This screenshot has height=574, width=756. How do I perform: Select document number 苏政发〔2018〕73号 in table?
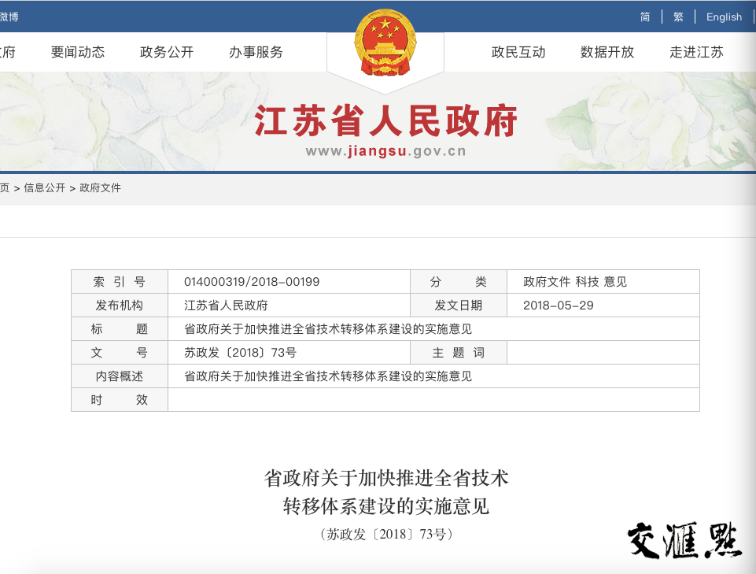click(x=240, y=353)
